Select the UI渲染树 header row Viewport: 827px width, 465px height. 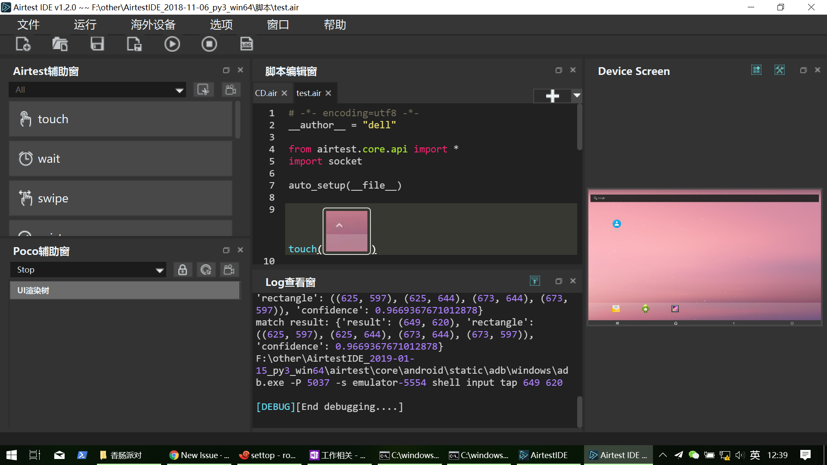[x=125, y=290]
